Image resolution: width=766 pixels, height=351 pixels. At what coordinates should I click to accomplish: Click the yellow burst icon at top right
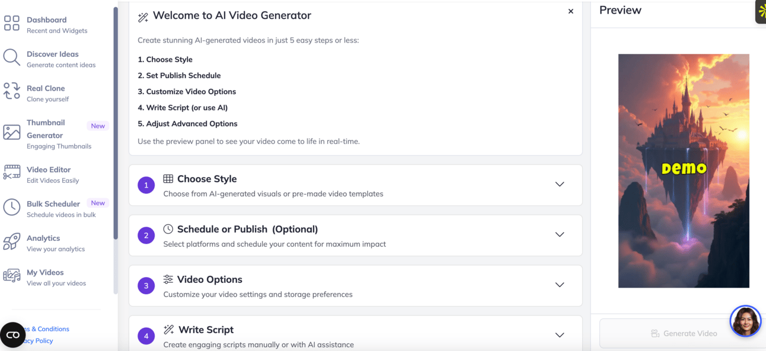click(x=761, y=11)
